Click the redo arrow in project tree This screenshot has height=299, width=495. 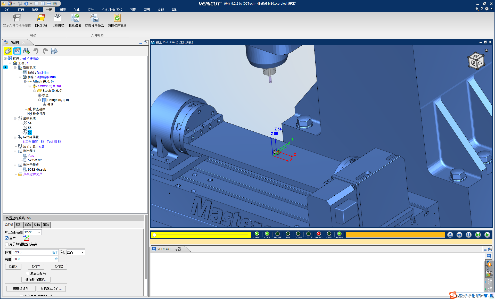tap(45, 51)
